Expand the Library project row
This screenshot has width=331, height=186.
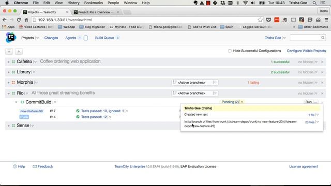tap(8, 72)
